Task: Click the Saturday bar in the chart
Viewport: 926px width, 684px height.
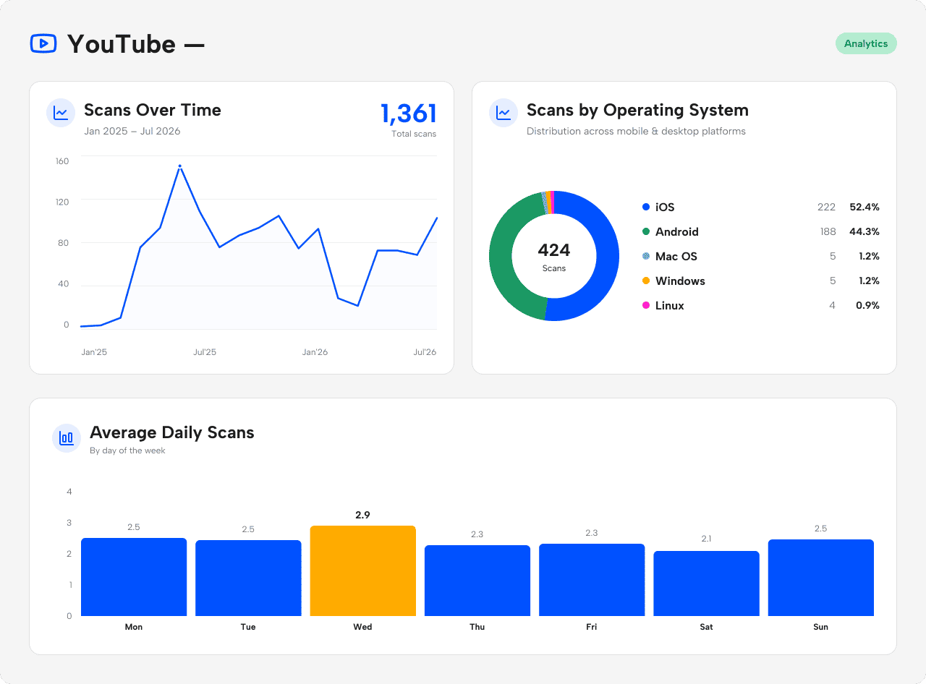Action: (707, 583)
